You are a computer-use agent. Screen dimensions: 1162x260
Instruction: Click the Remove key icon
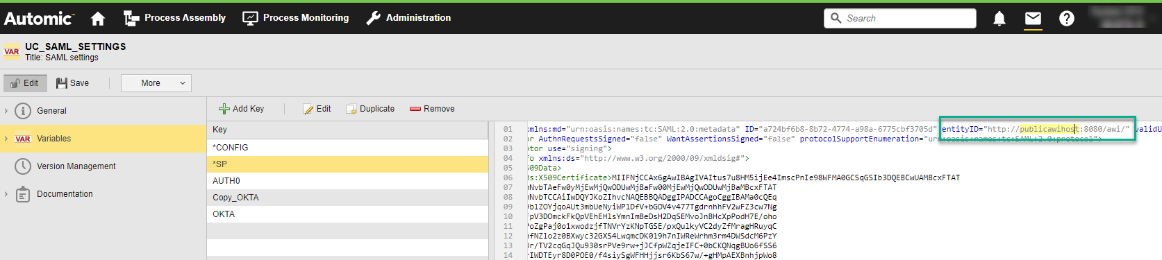pyautogui.click(x=415, y=109)
